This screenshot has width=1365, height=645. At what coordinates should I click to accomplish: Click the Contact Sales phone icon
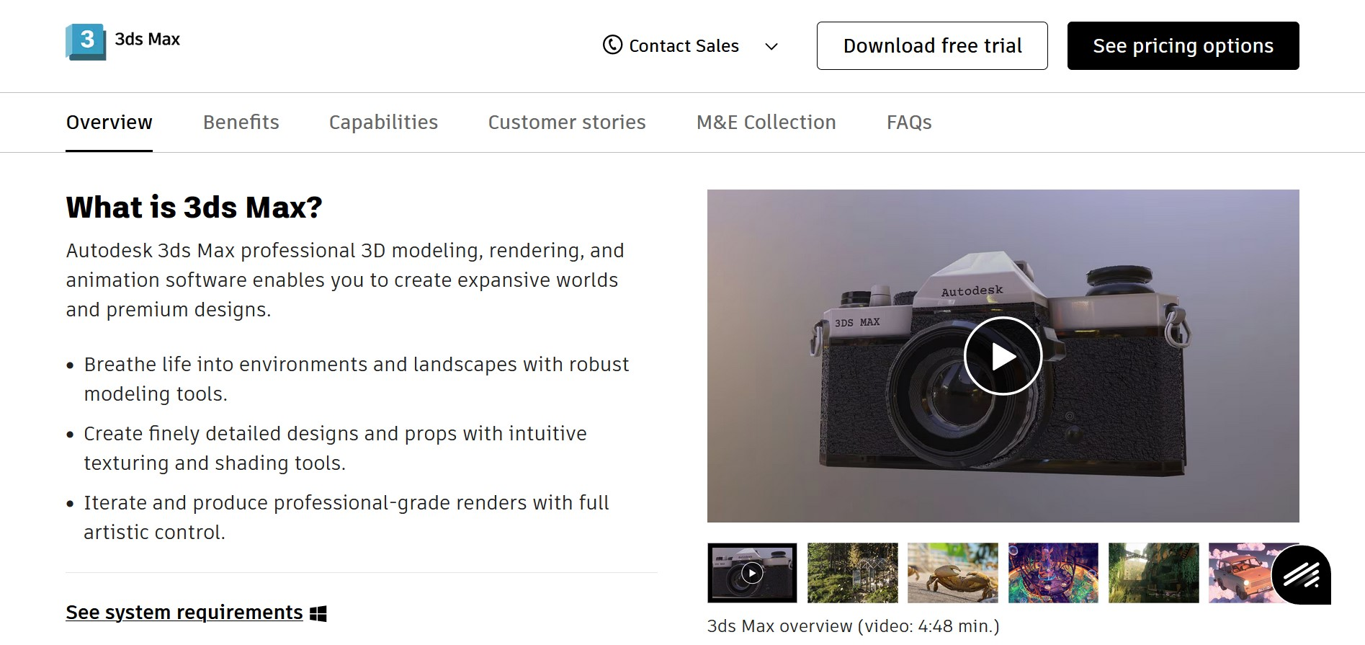coord(612,45)
